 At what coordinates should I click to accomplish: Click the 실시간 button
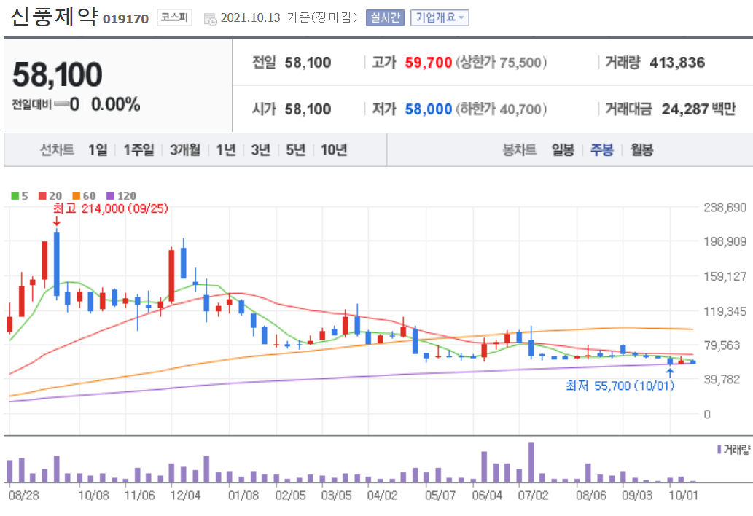(x=385, y=17)
